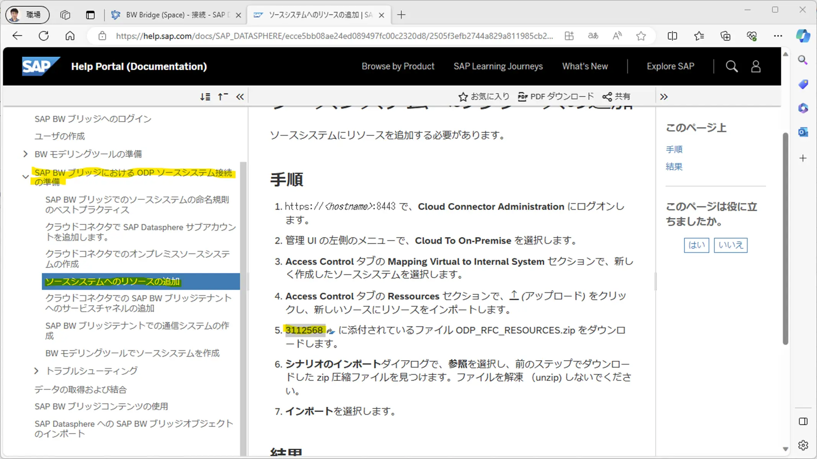Open 通信システムの作成 topic
This screenshot has height=459, width=817.
(x=137, y=331)
